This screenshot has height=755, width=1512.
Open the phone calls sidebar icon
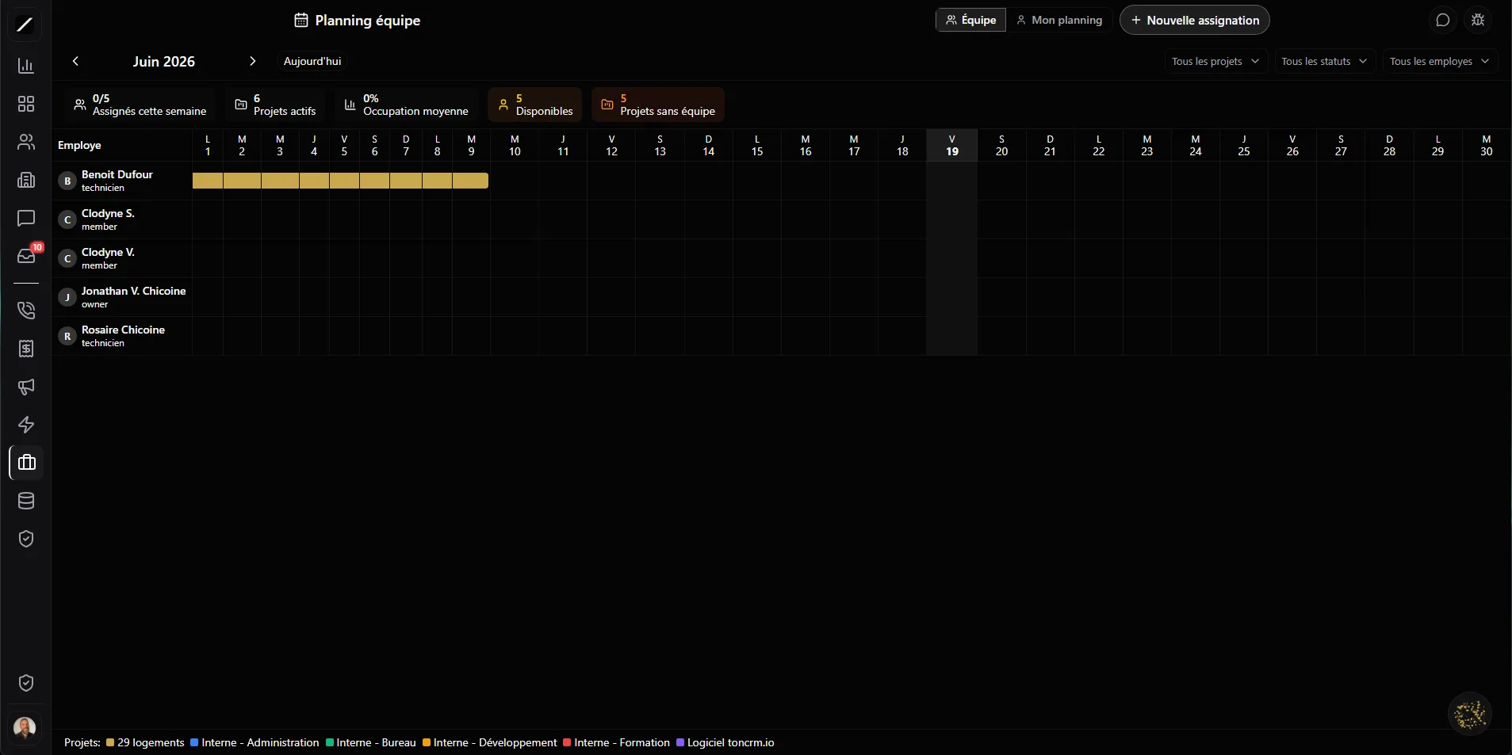point(26,311)
